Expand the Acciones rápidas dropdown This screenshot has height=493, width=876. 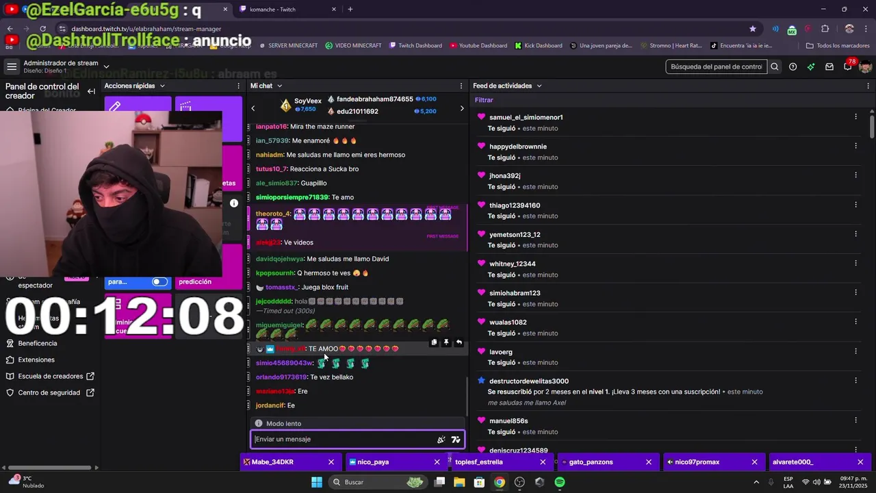click(x=162, y=86)
